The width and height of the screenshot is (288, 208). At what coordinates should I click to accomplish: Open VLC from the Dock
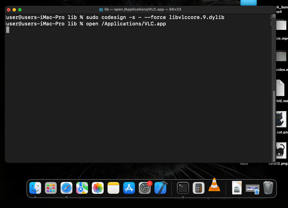pyautogui.click(x=214, y=185)
